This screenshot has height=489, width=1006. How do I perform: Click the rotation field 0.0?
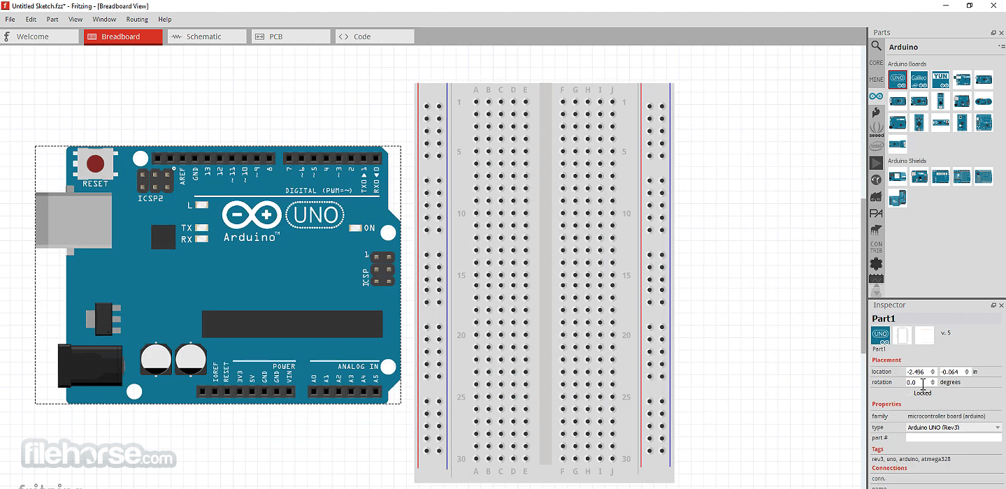pyautogui.click(x=917, y=382)
